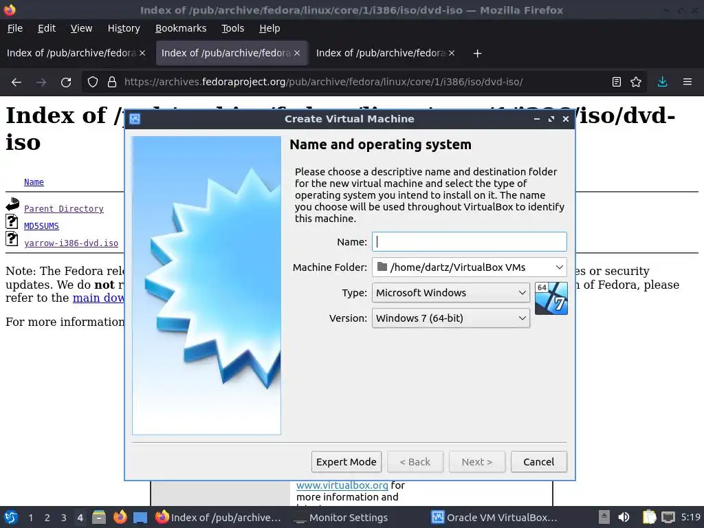Click the Expert Mode button
Image resolution: width=704 pixels, height=528 pixels.
(346, 462)
